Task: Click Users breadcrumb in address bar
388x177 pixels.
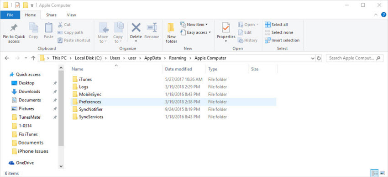Action: pyautogui.click(x=115, y=58)
